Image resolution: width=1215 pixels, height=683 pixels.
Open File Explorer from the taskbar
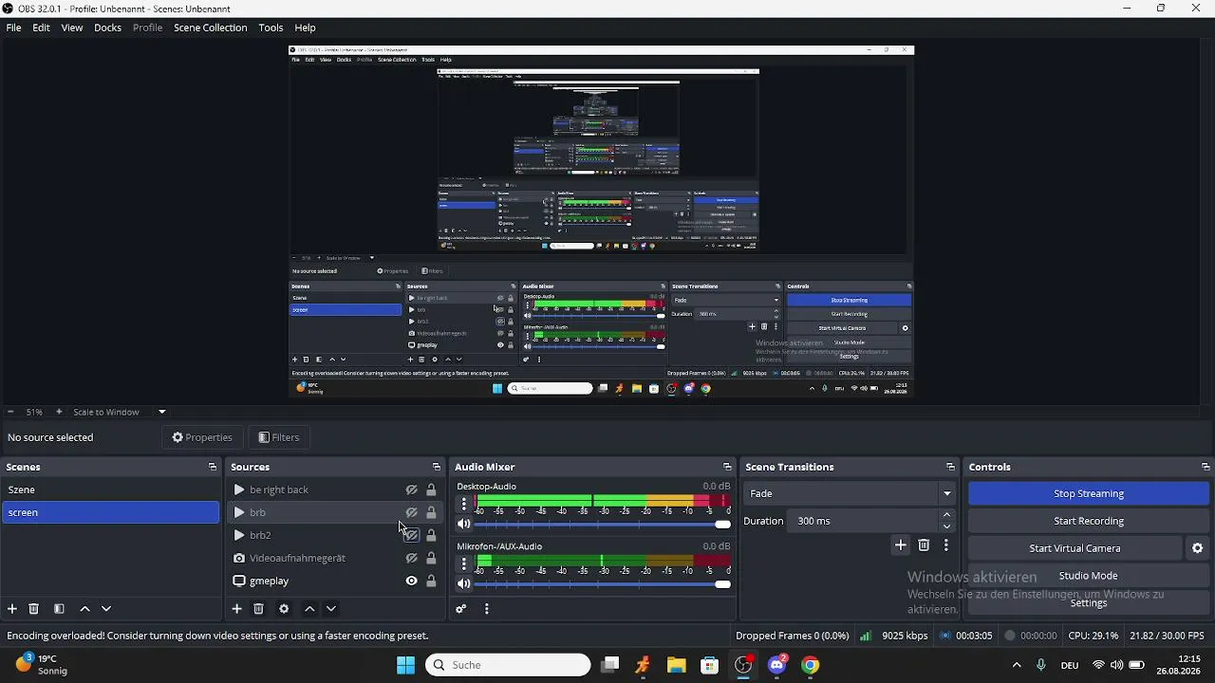click(x=676, y=665)
